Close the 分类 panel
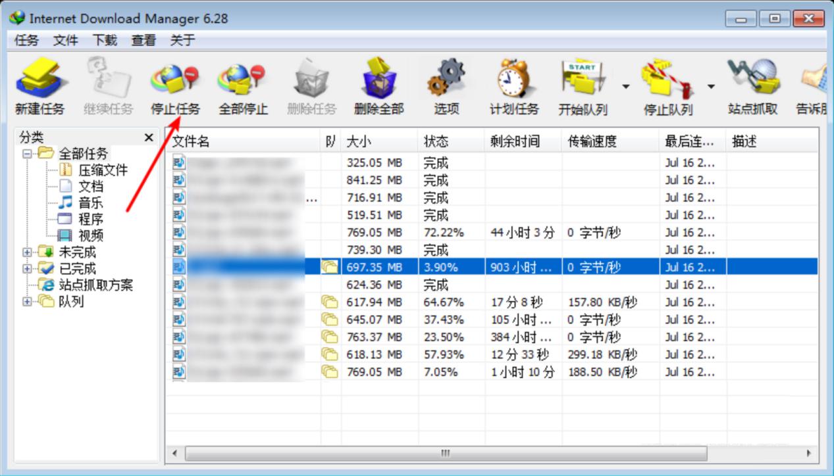 coord(149,137)
